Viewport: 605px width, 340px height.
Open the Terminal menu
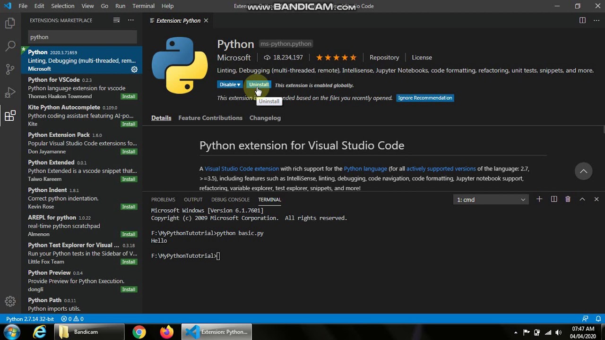pos(143,6)
